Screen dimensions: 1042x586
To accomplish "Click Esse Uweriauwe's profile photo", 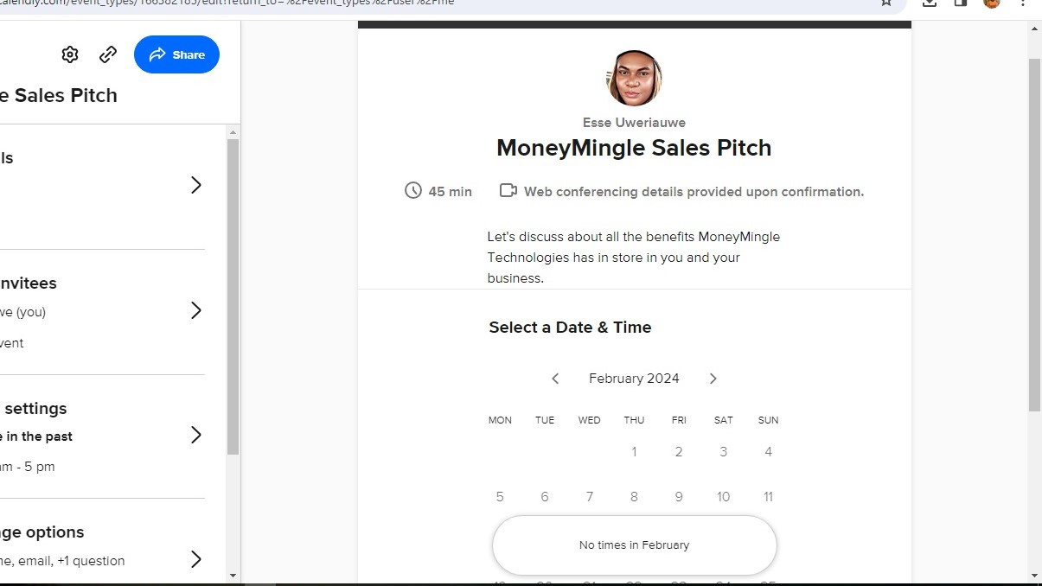I will 634,78.
